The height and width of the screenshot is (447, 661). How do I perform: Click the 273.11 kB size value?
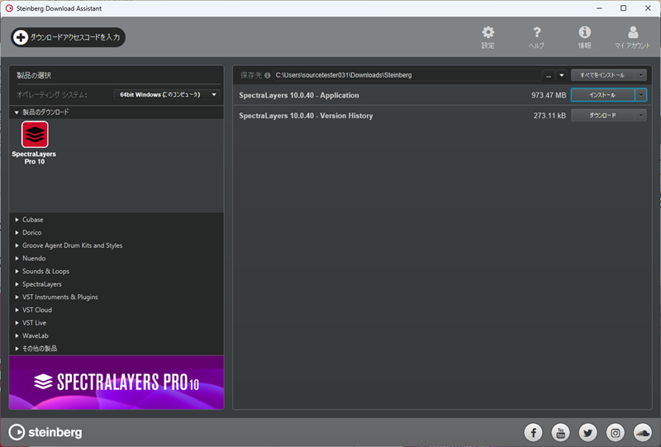549,116
